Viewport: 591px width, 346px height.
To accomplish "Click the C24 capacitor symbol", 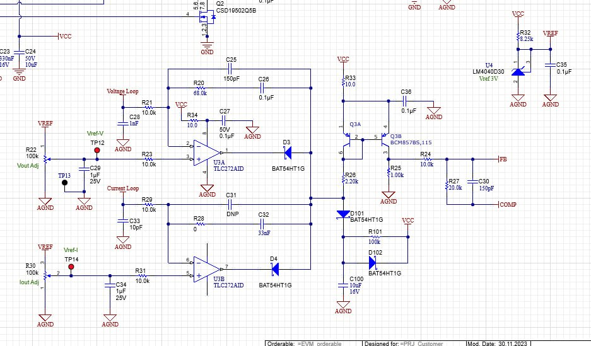I will [x=19, y=52].
